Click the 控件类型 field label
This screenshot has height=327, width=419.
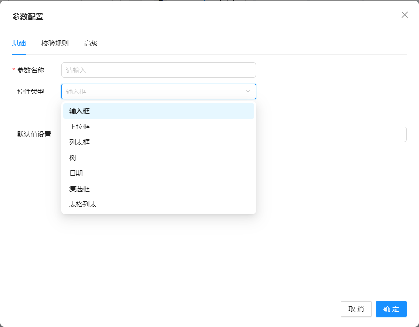(31, 91)
